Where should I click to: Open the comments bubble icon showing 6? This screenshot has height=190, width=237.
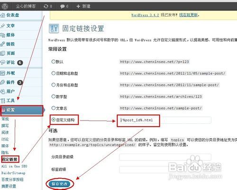[x=63, y=6]
